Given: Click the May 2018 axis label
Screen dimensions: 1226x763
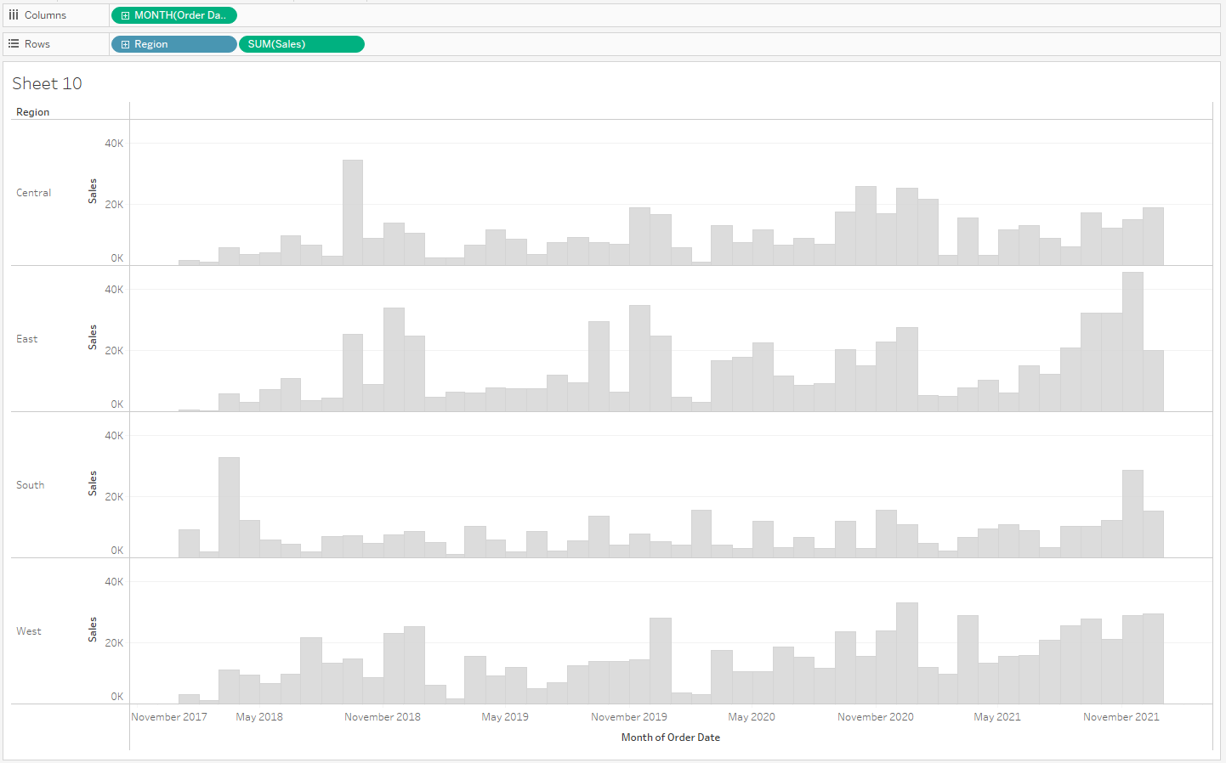Looking at the screenshot, I should pos(259,717).
